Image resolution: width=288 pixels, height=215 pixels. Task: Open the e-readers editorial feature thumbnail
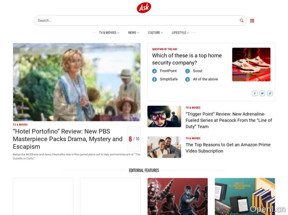click(x=245, y=196)
